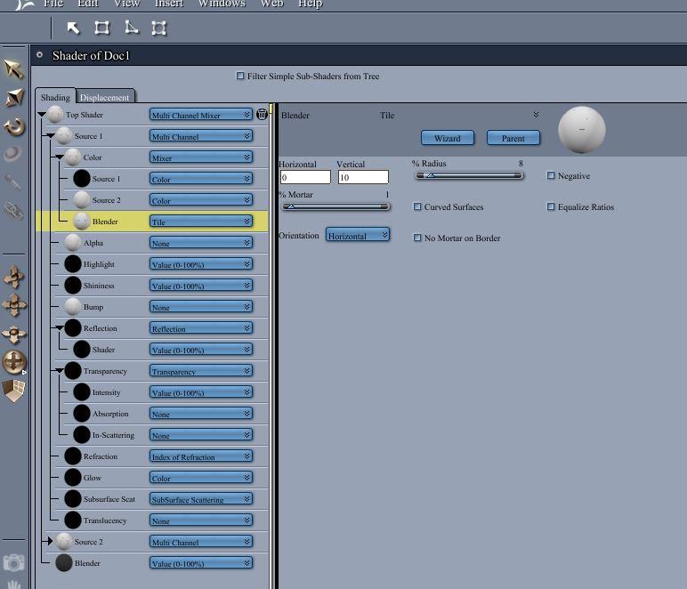Click the large shader preview sphere

(582, 130)
